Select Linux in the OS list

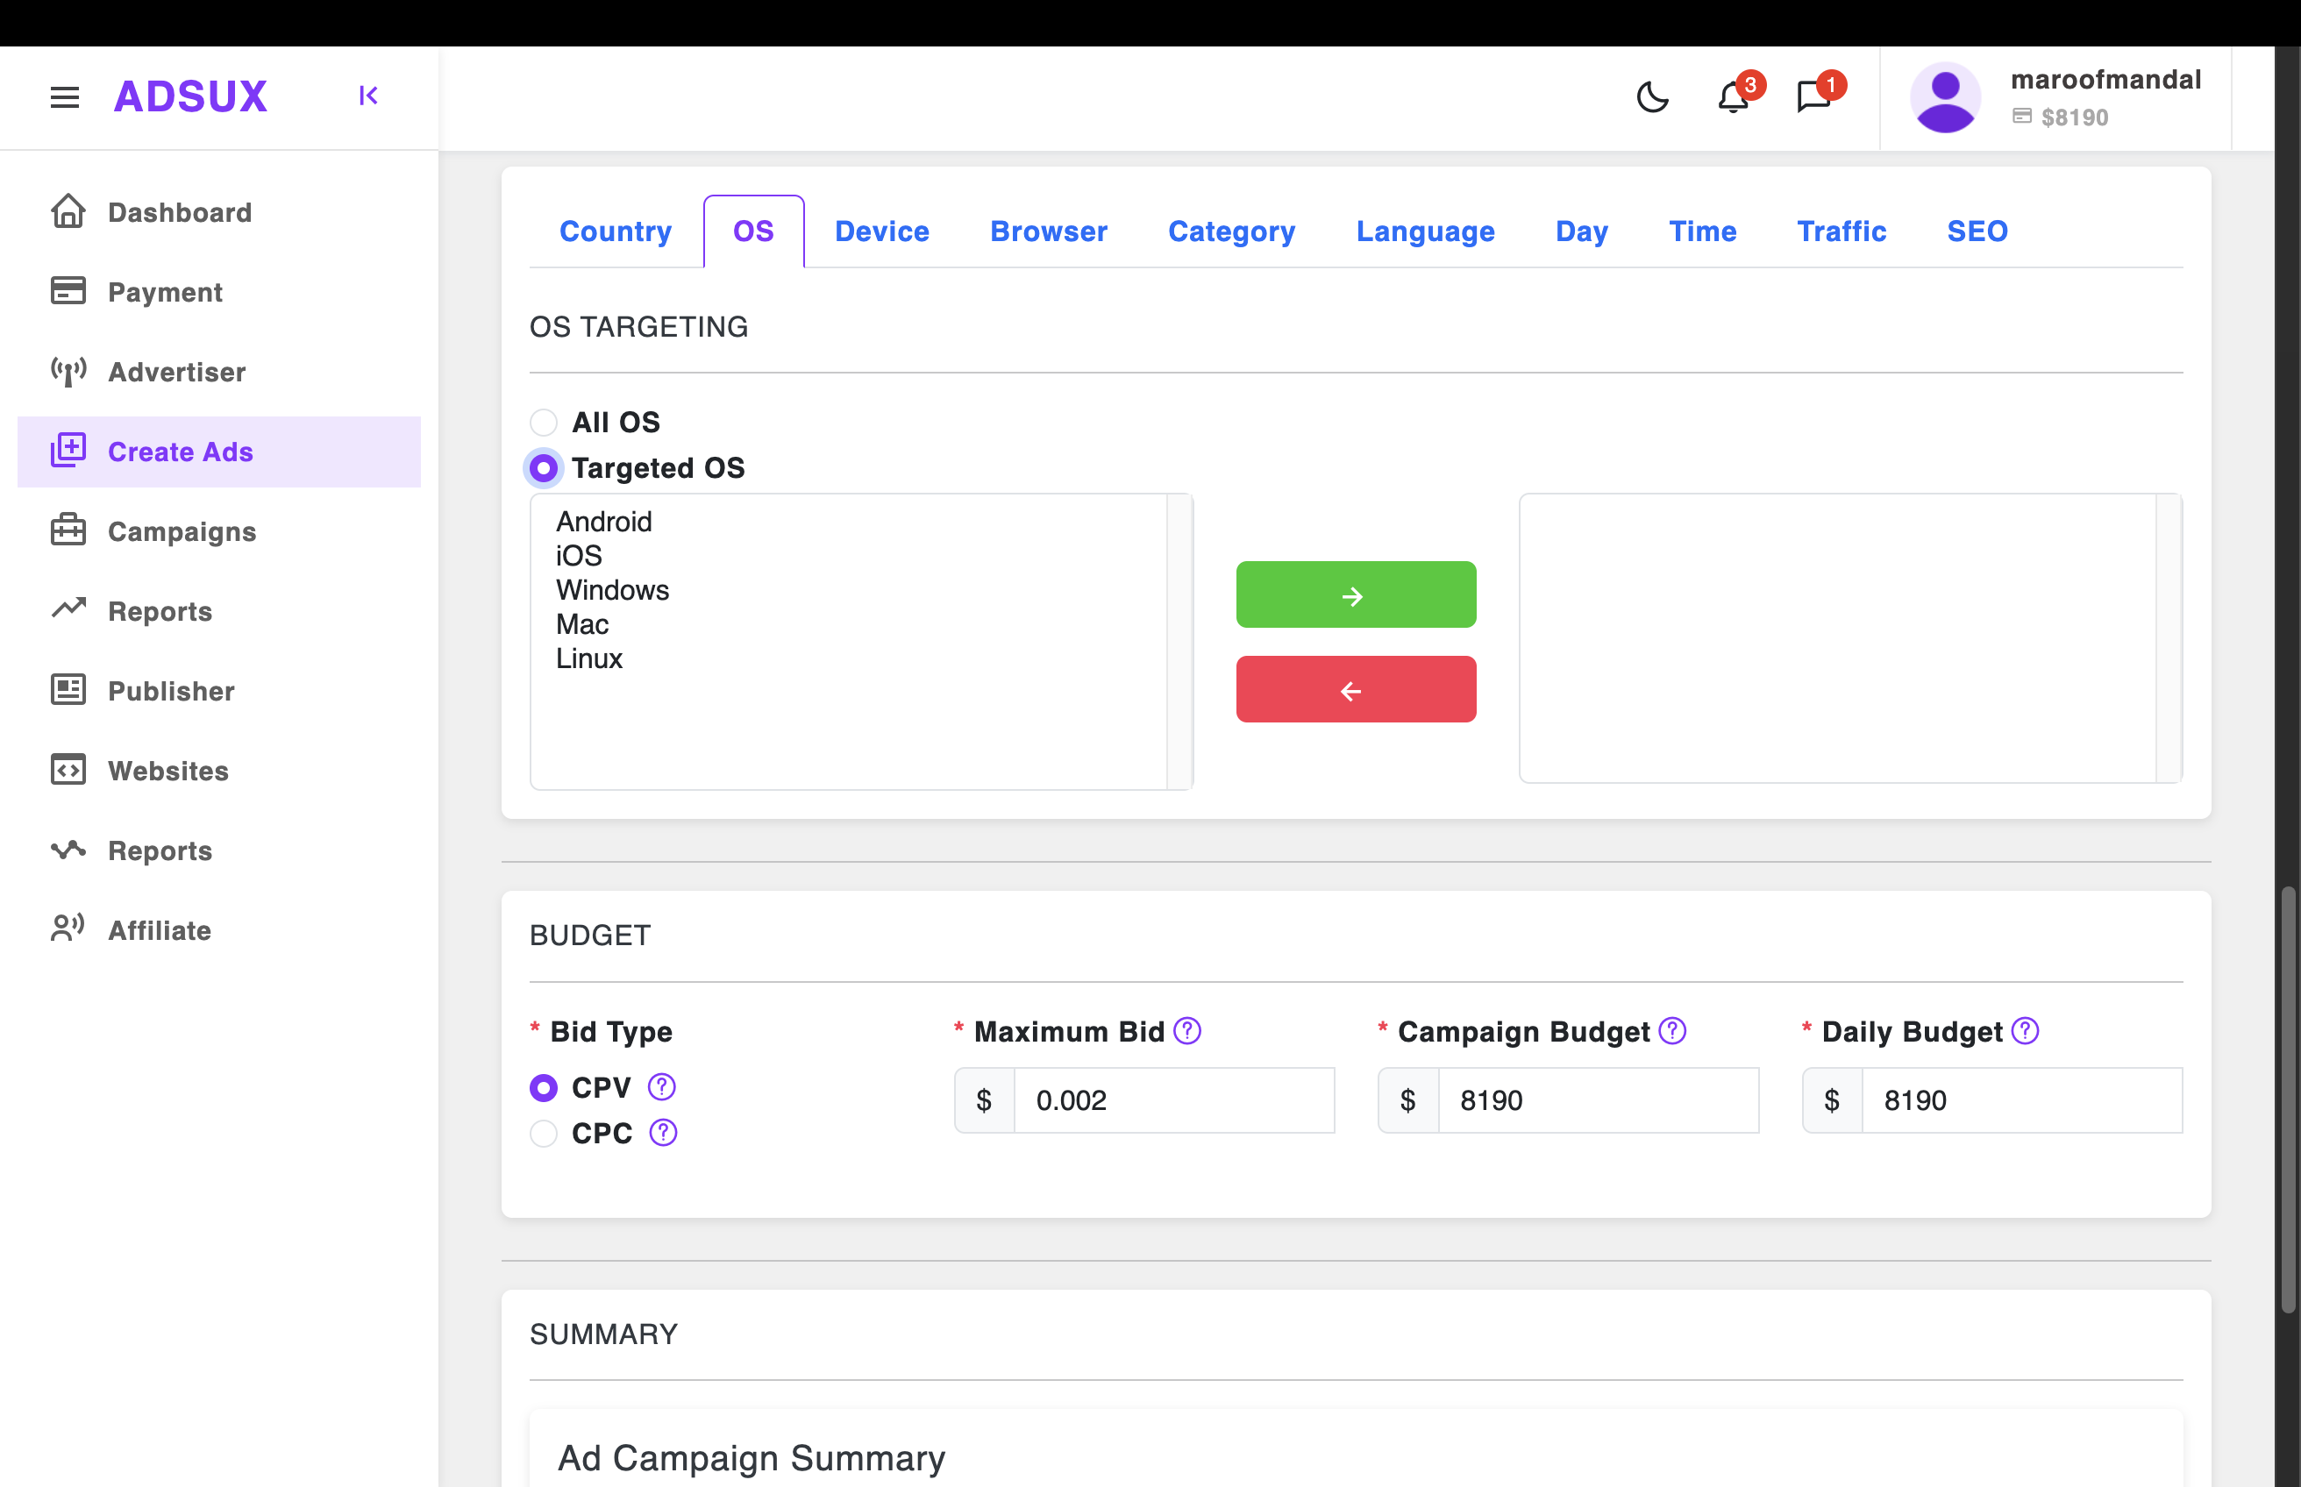(x=589, y=658)
